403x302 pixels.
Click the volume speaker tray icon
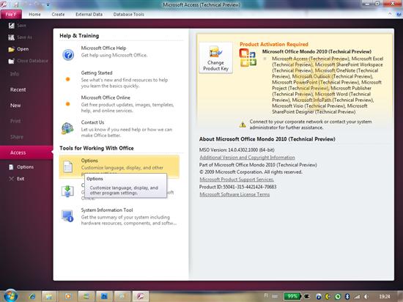tap(366, 297)
